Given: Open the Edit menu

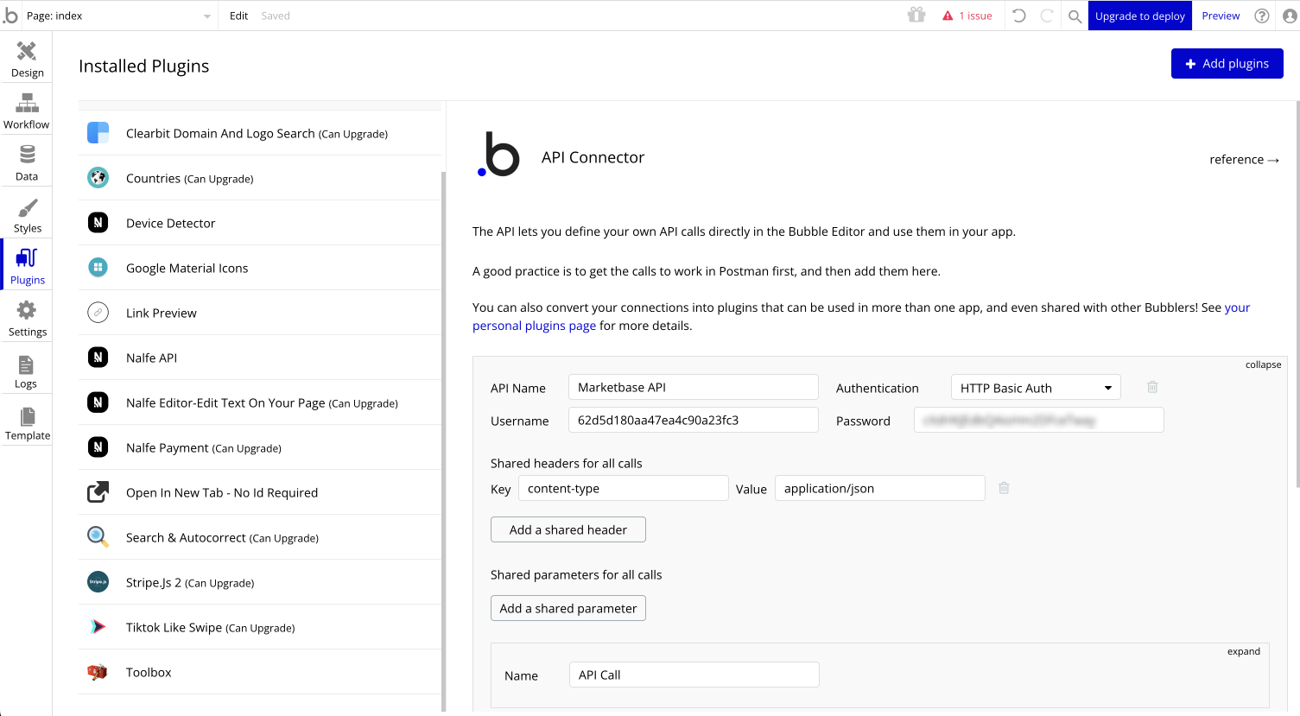Looking at the screenshot, I should click(x=238, y=16).
